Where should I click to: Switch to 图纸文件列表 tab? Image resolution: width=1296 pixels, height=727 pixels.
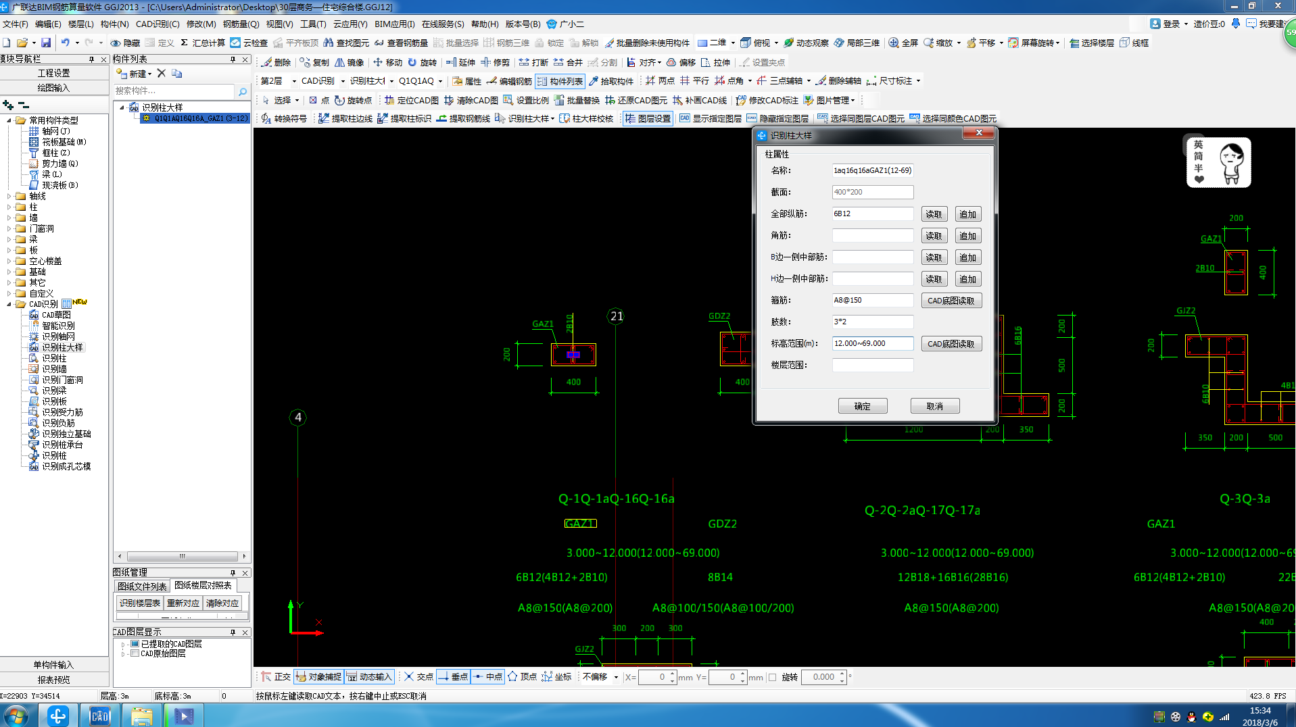pyautogui.click(x=142, y=586)
